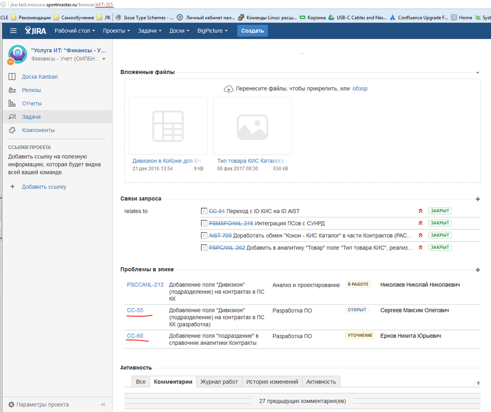Click priority arrow icon in PSPCANL-262 row
This screenshot has width=491, height=412.
pos(421,247)
